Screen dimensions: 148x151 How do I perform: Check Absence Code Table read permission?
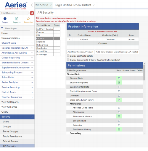pyautogui.click(x=119, y=108)
